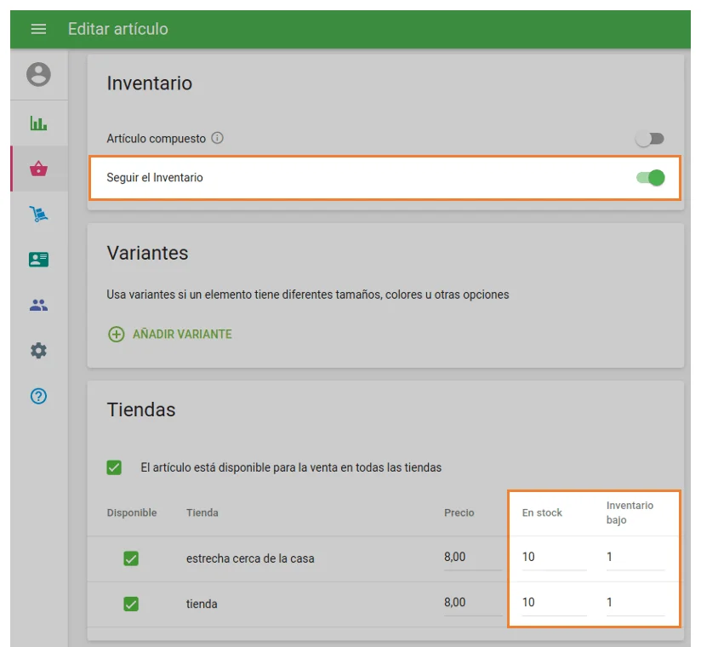The height and width of the screenshot is (647, 701).
Task: Click label El artículo está disponible para la venta
Action: coord(291,467)
